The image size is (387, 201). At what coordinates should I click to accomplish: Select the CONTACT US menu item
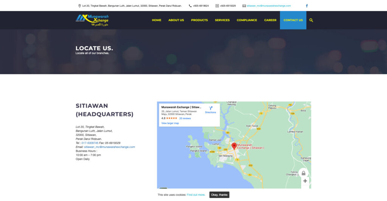click(x=293, y=20)
